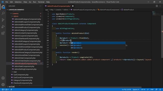This screenshot has height=91, width=163.
Task: Open AdminAddCouponComponent.php file
Action: 27,22
